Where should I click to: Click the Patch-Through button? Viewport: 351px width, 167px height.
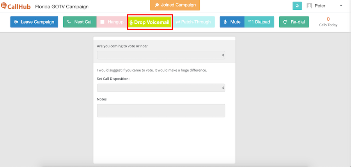coord(193,22)
